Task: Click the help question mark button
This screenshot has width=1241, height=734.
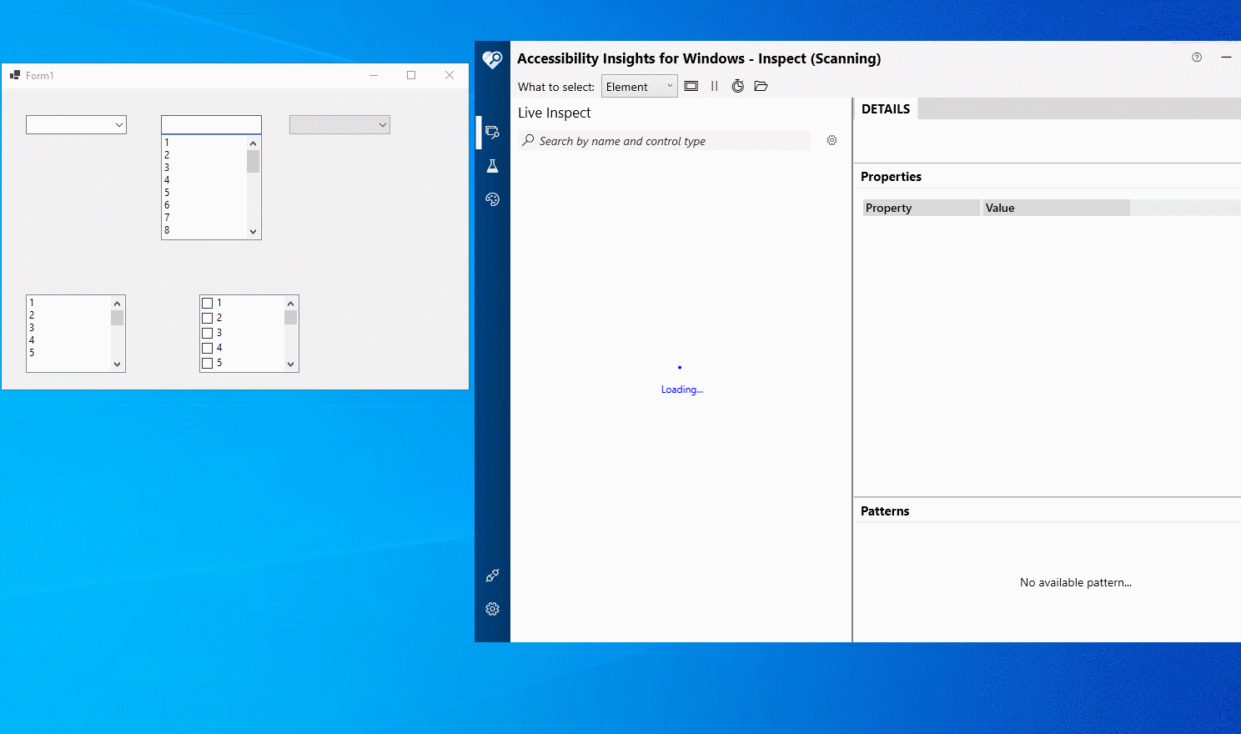Action: 1197,57
